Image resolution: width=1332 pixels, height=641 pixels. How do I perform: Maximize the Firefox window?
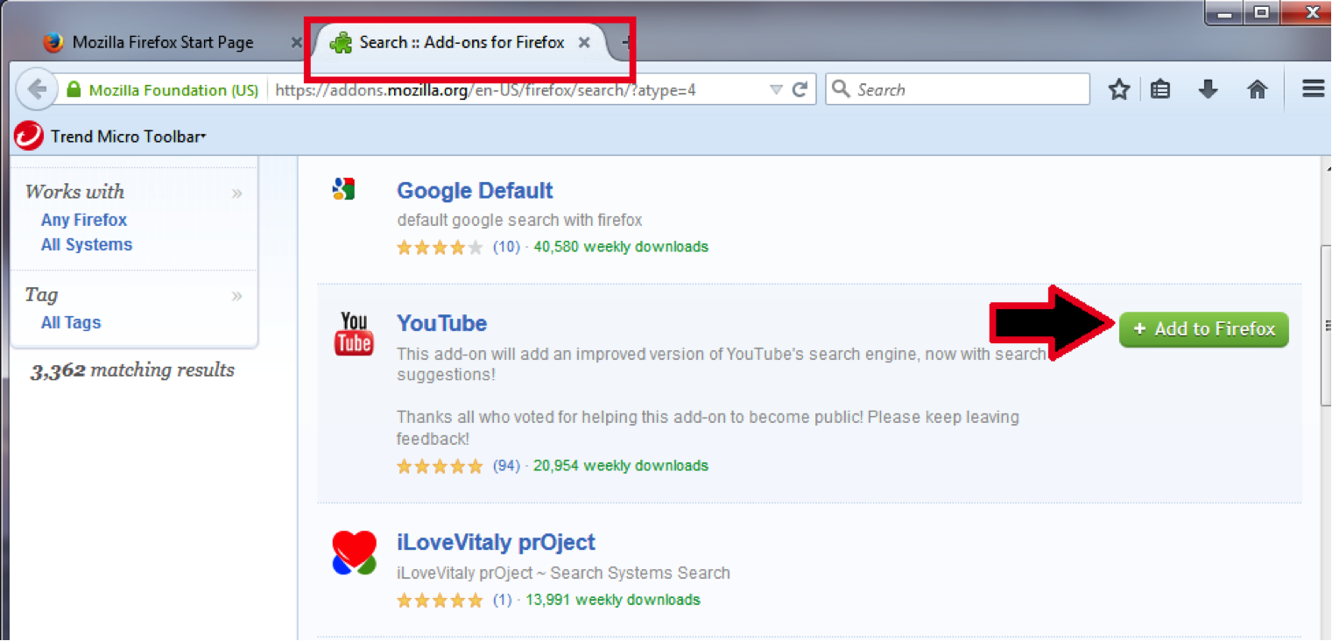point(1261,12)
